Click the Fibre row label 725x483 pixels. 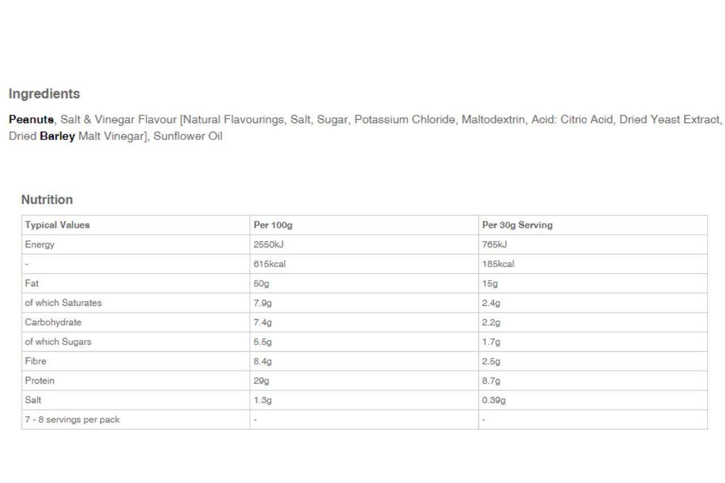click(36, 361)
